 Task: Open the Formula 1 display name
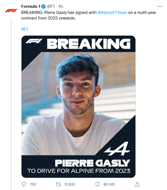point(31,6)
